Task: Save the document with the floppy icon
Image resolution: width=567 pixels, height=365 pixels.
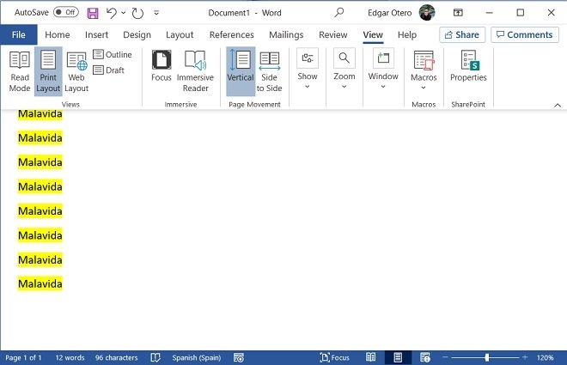Action: click(93, 13)
